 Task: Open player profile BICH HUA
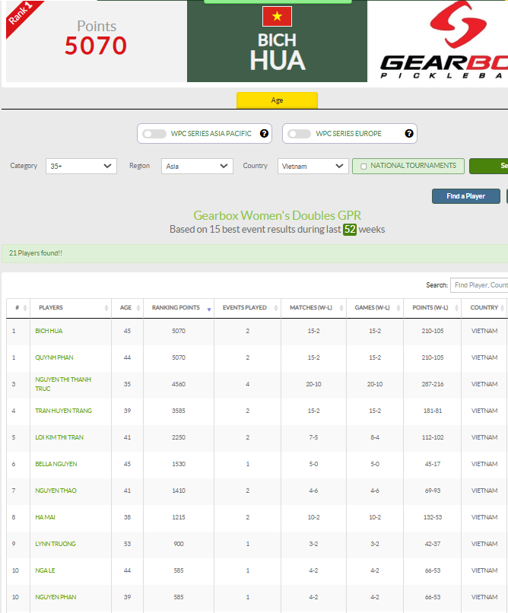(49, 331)
